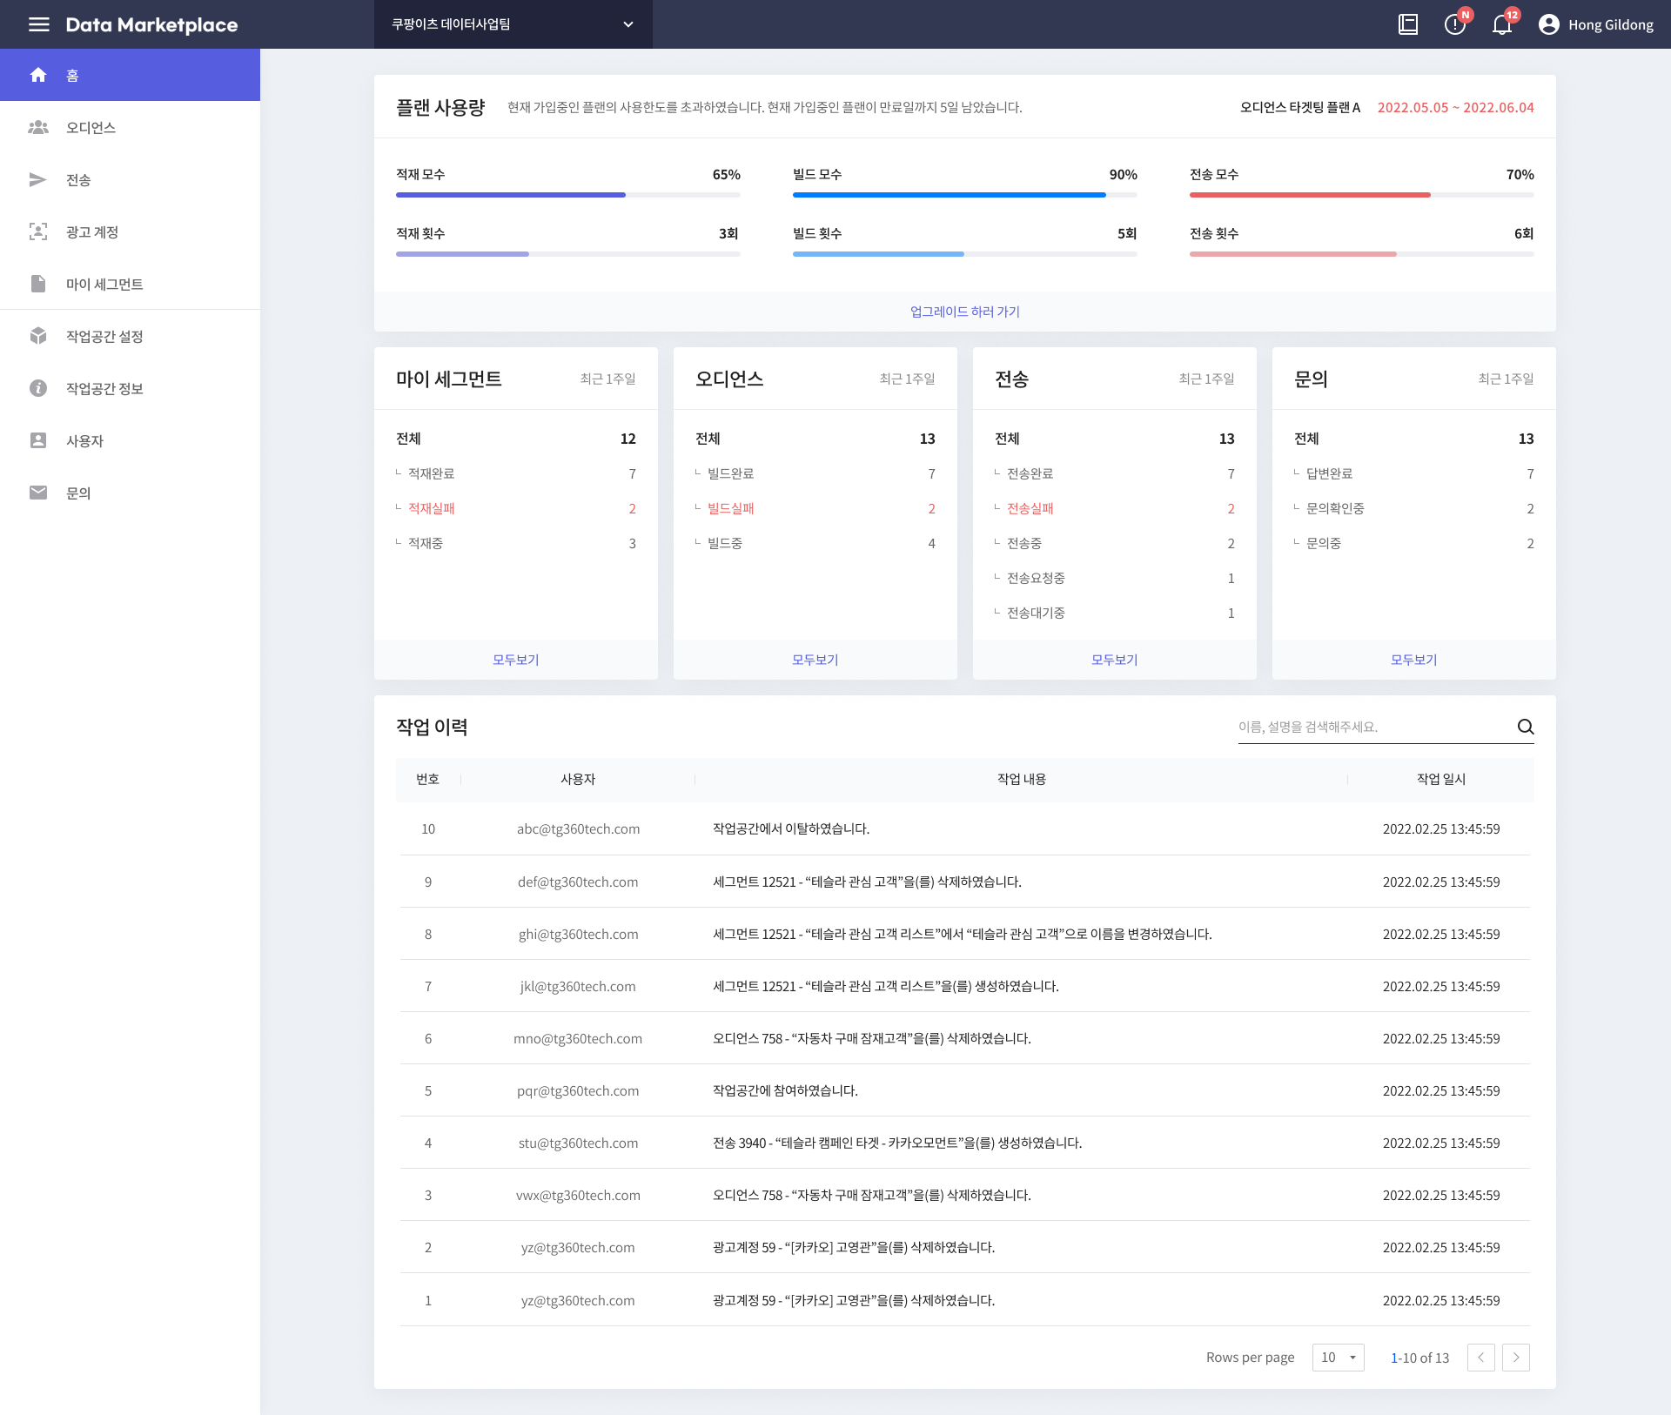Open the 문의 mail icon in sidebar
Viewport: 1671px width, 1415px height.
tap(38, 492)
